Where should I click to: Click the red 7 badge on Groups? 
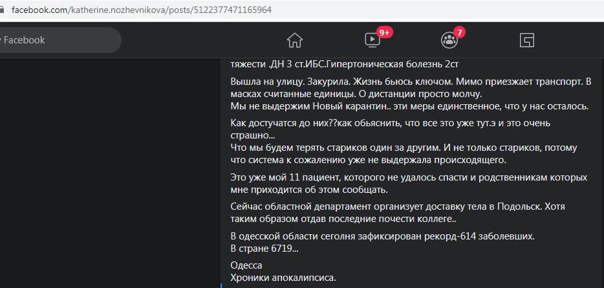click(459, 32)
